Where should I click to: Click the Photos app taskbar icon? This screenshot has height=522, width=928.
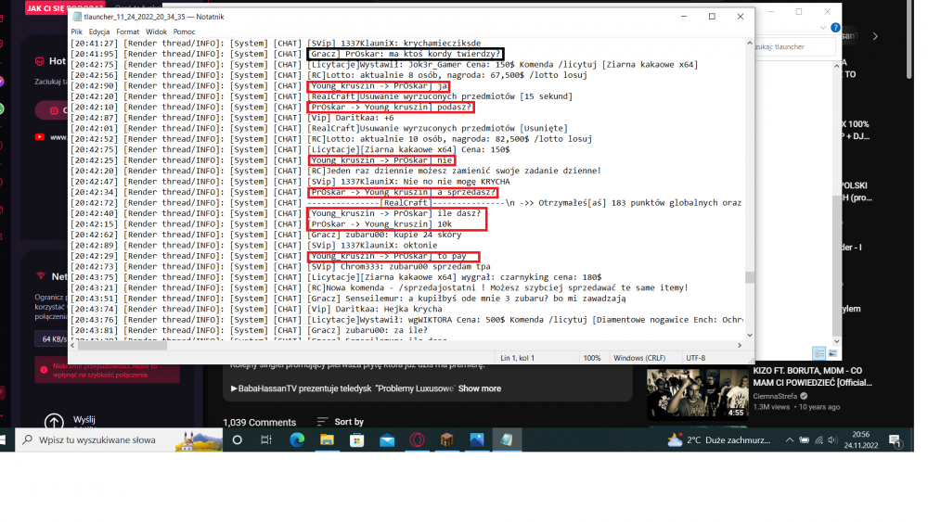pos(477,440)
